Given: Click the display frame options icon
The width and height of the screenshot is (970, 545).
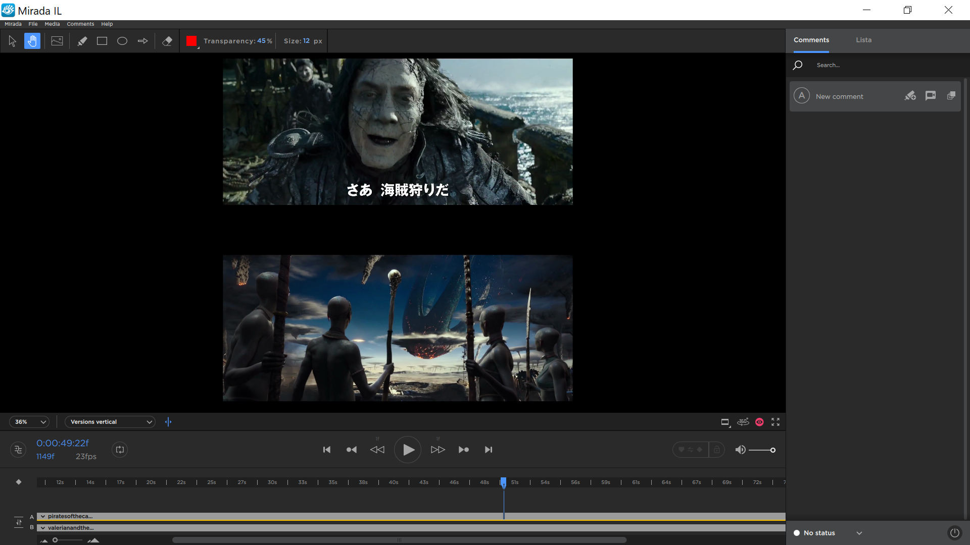Looking at the screenshot, I should pos(725,422).
